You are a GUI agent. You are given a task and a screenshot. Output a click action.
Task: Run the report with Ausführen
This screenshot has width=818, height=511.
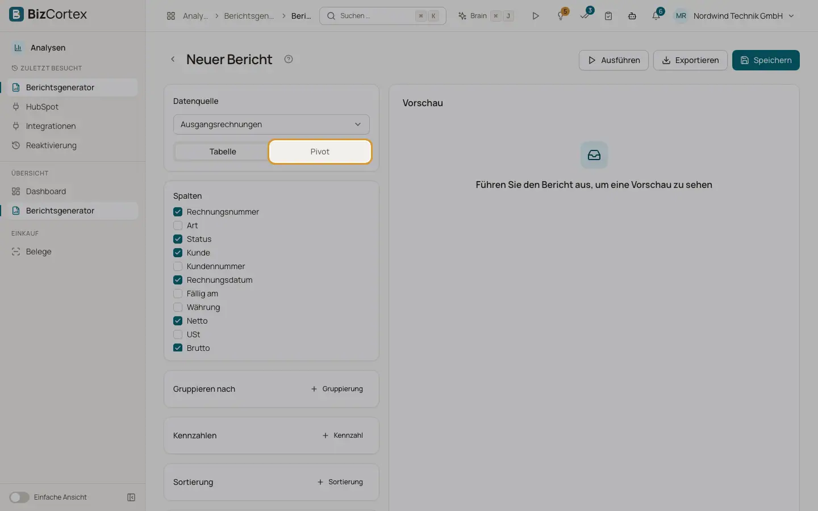613,60
